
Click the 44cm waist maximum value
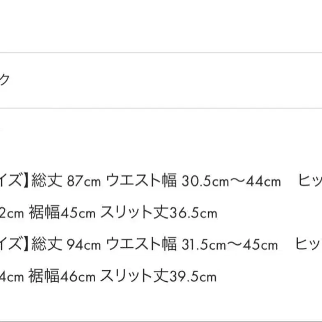[263, 181]
